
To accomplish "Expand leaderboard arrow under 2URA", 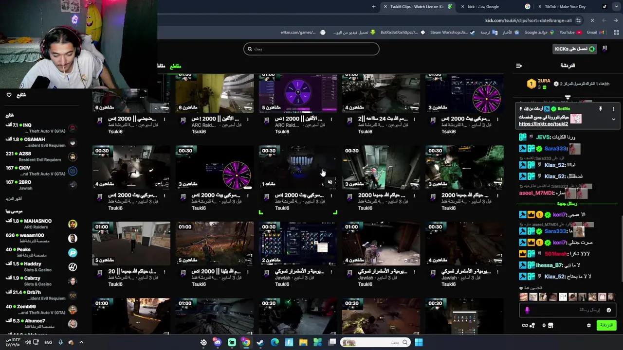I will pos(568,97).
